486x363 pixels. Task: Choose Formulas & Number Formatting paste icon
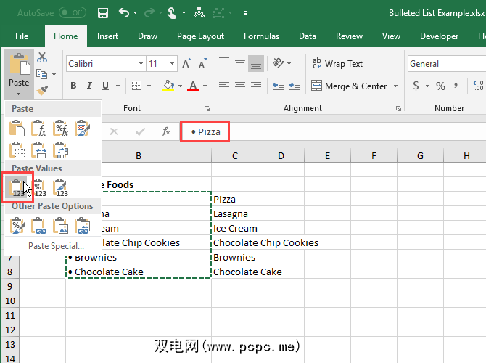click(x=60, y=128)
